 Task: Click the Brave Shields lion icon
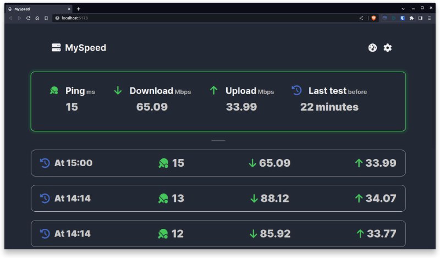coord(374,18)
